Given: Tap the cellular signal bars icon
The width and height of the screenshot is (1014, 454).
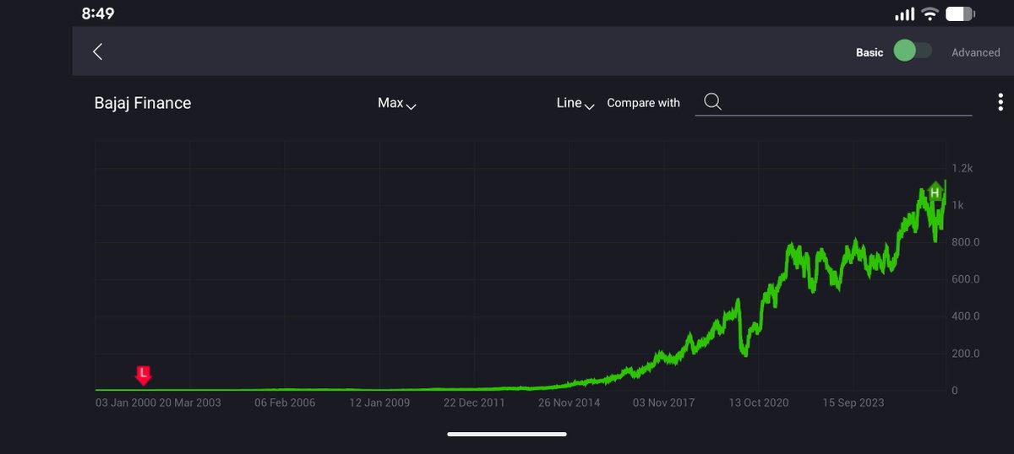Looking at the screenshot, I should tap(905, 14).
